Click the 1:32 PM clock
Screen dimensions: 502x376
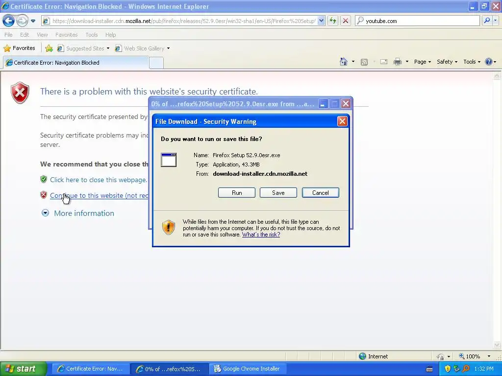484,369
